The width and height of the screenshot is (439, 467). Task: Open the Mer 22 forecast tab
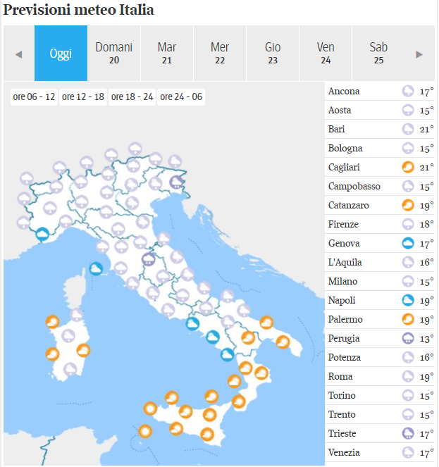[220, 54]
